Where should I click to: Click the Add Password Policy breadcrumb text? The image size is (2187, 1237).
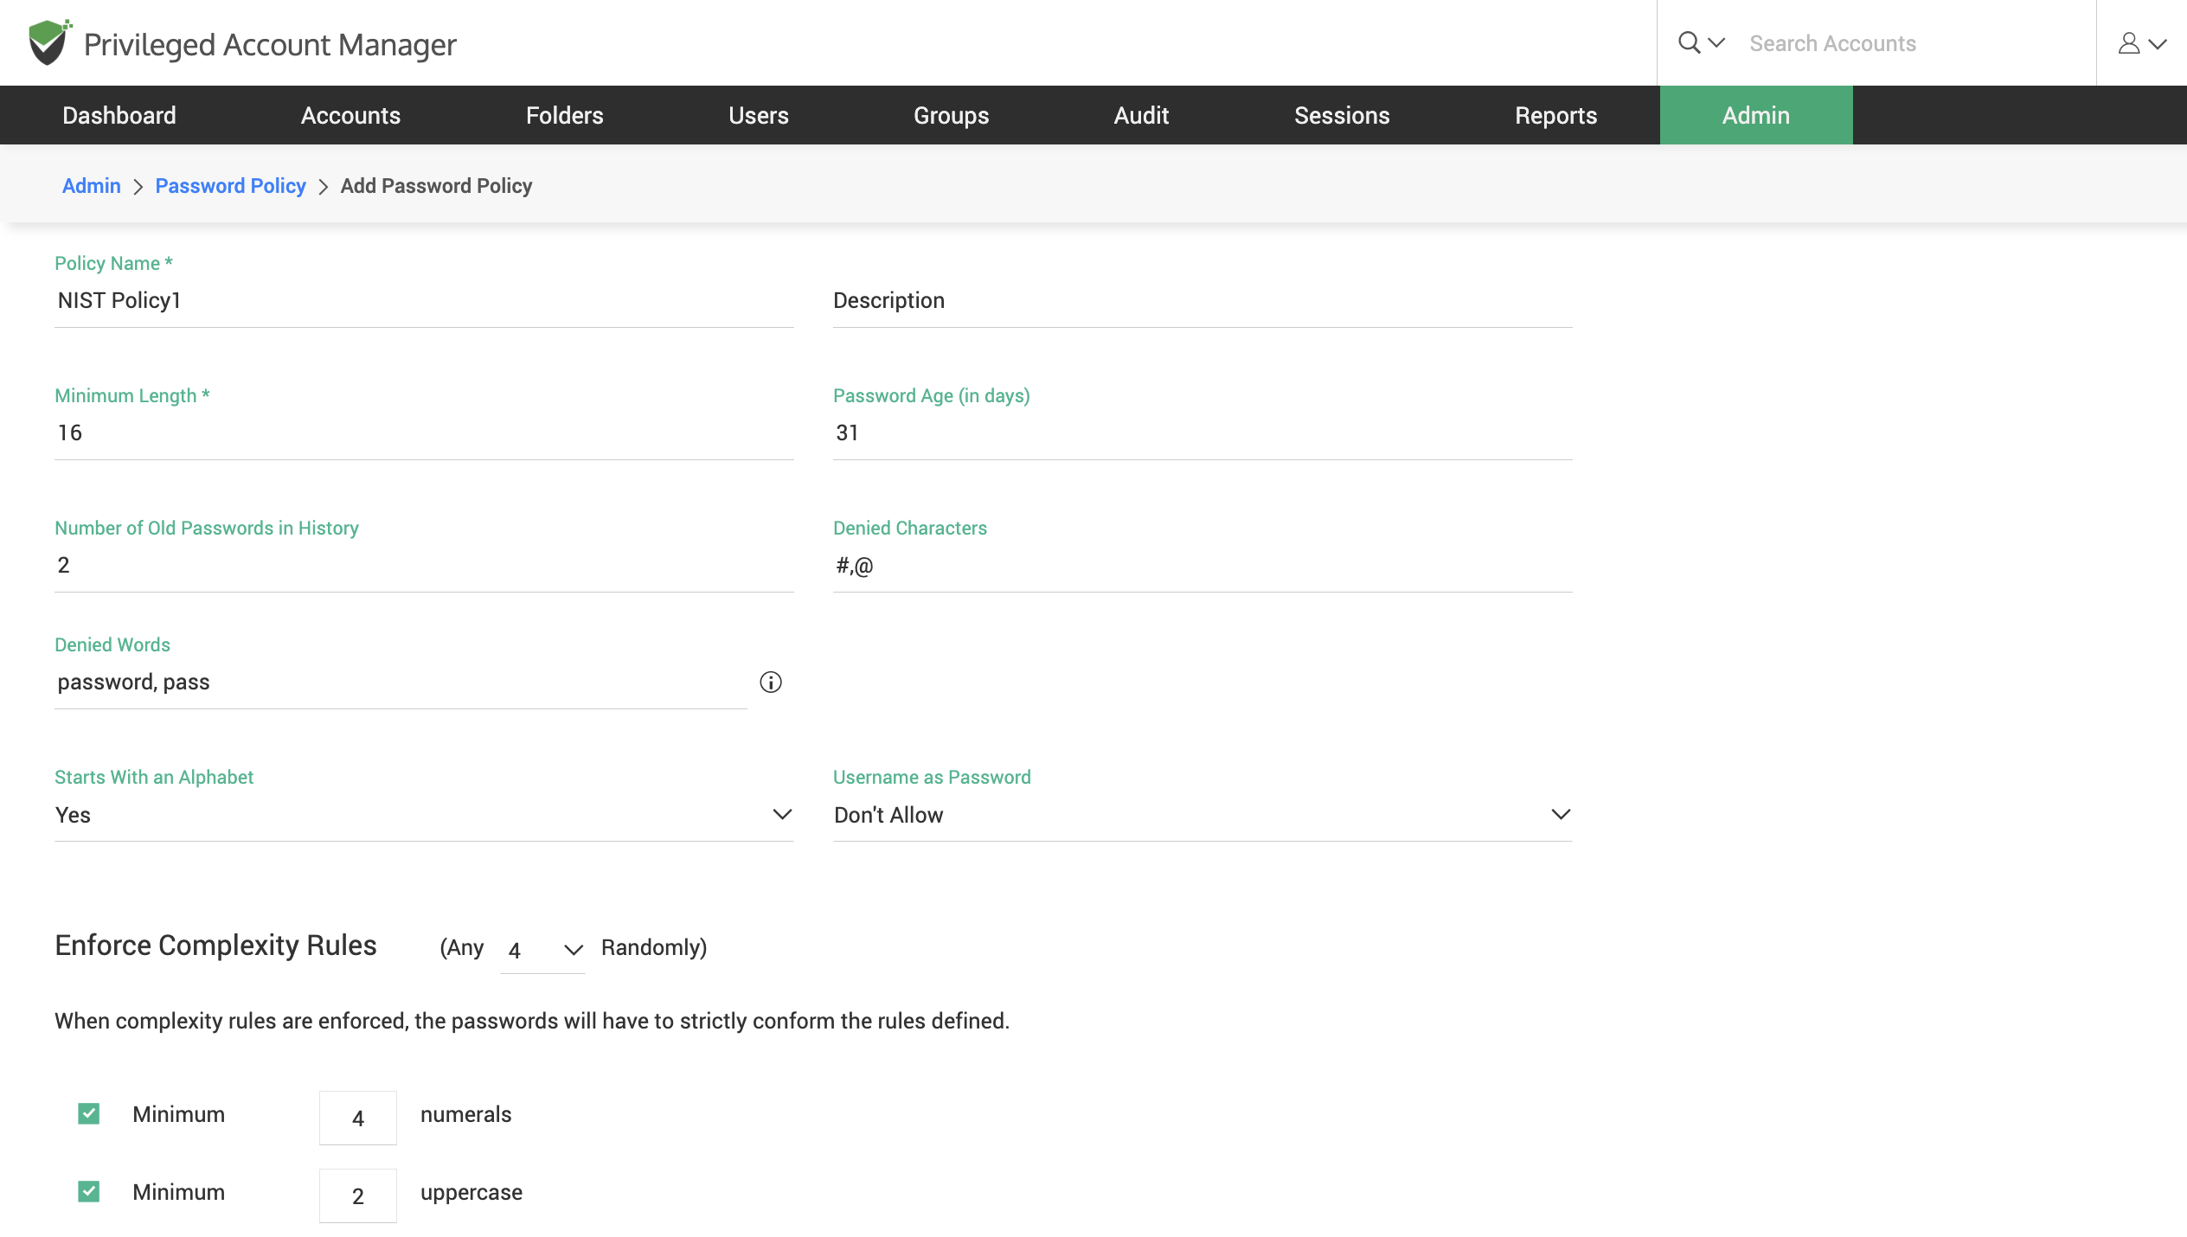point(436,186)
